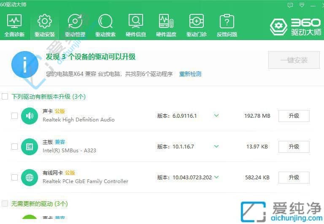The image size is (324, 224).
Task: Click the blue info icon
Action: coord(25,64)
